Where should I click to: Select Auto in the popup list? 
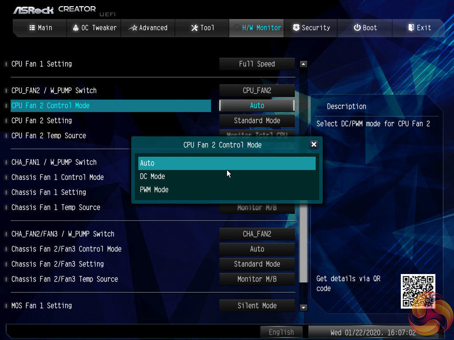[227, 163]
